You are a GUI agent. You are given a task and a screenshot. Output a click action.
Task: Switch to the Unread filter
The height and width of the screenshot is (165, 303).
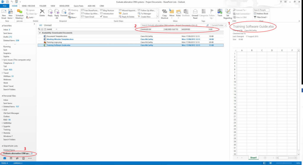[x=48, y=25]
